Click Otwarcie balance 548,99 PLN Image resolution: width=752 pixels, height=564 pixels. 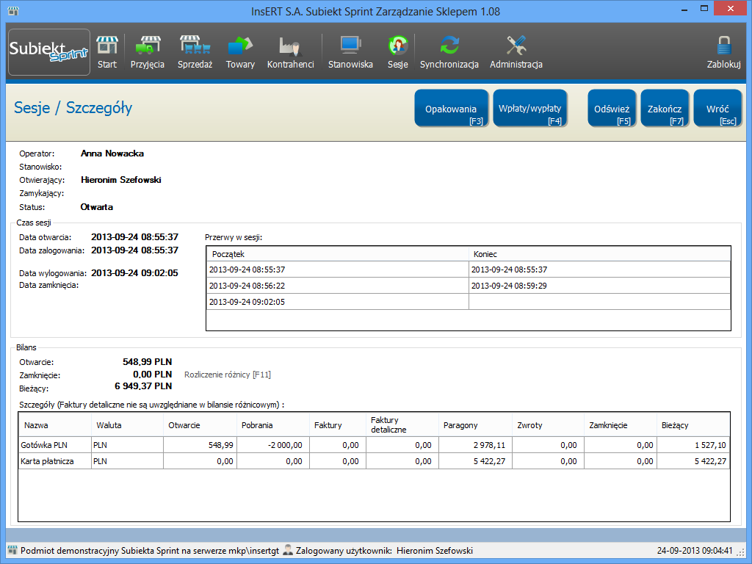(x=147, y=362)
